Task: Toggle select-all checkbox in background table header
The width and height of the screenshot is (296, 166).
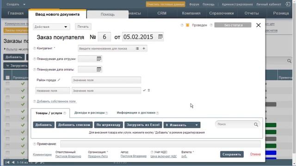Action: (x=7, y=77)
